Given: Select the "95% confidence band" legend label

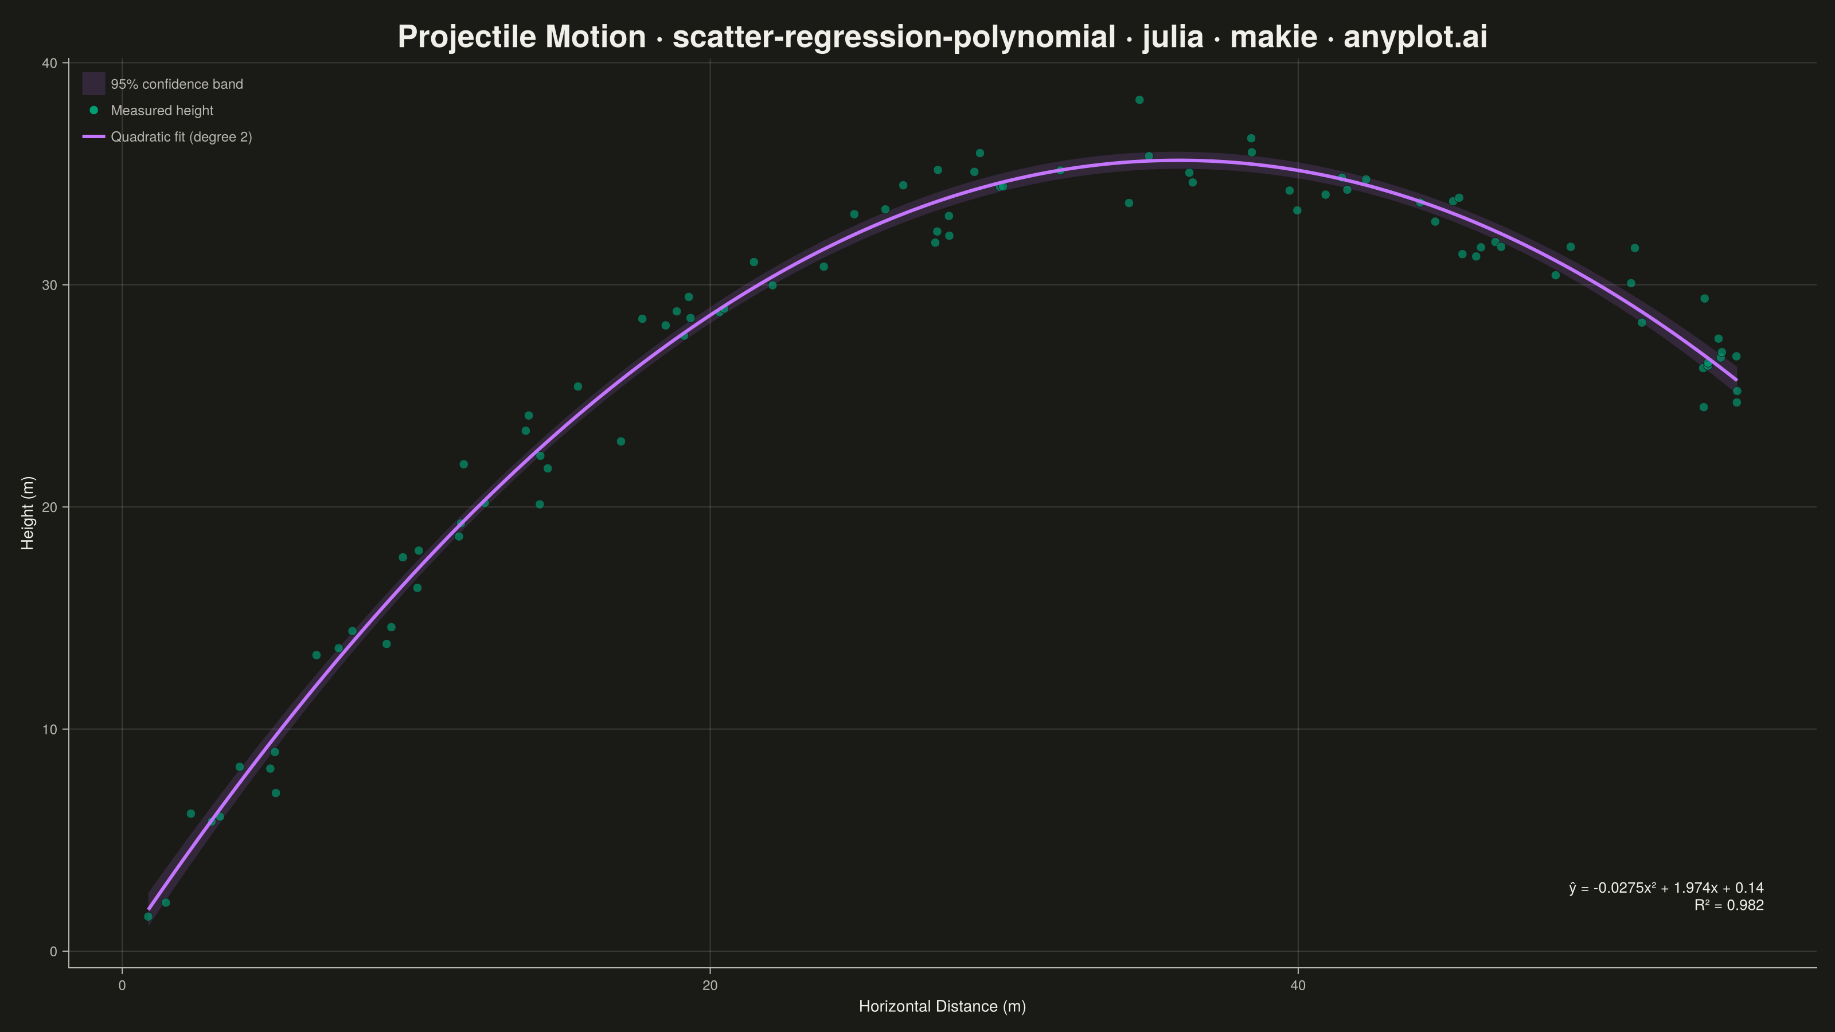Looking at the screenshot, I should pos(177,84).
